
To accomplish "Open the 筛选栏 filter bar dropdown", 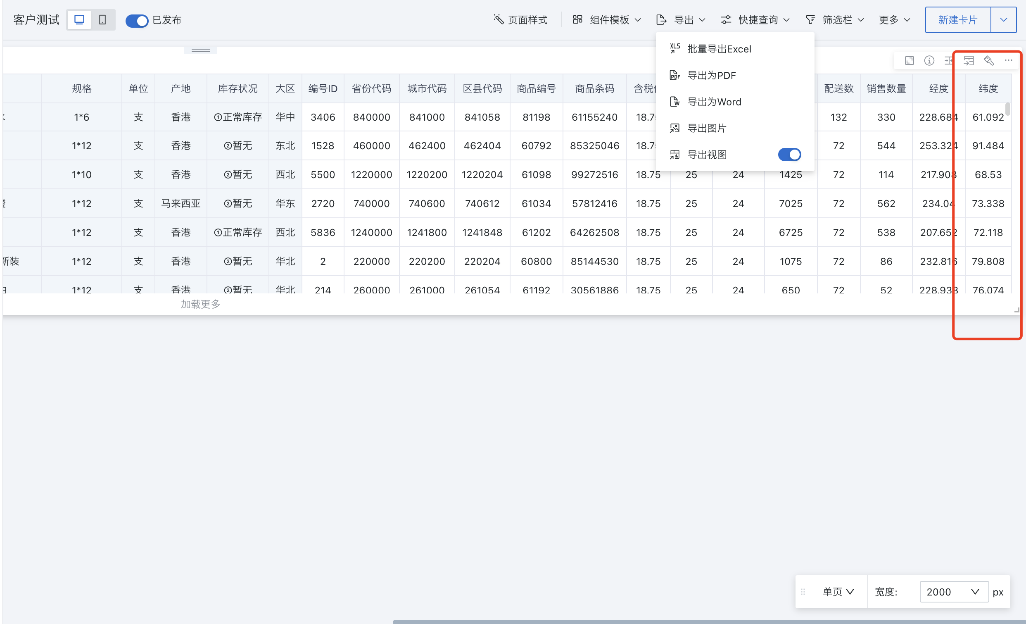I will point(835,19).
